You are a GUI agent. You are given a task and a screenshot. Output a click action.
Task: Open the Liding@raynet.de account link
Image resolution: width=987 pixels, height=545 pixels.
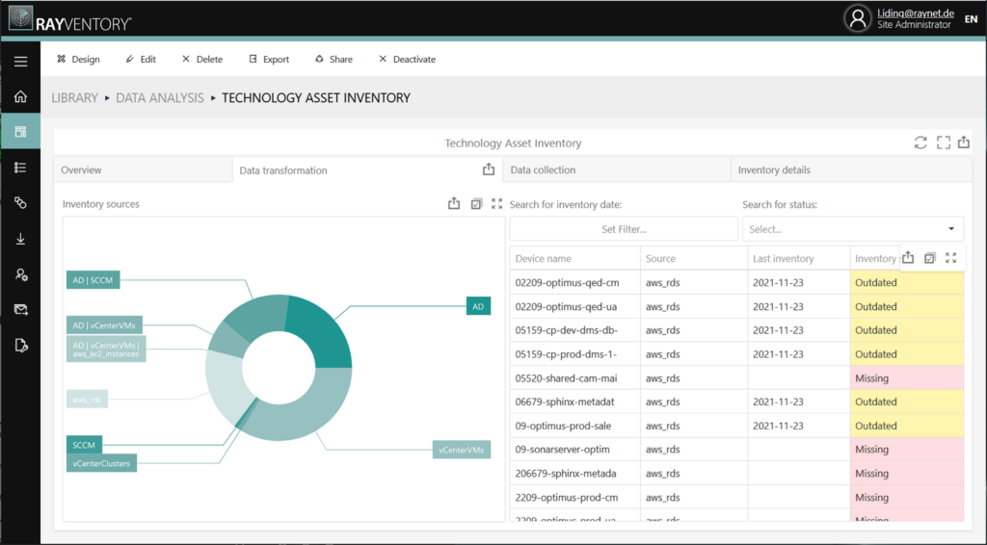916,13
